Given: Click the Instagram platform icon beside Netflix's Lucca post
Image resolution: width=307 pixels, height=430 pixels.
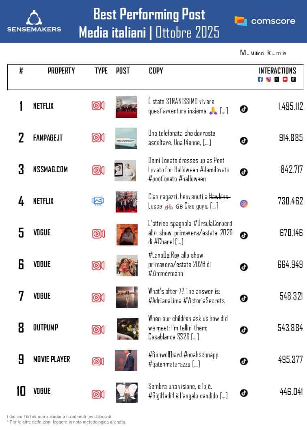Looking at the screenshot, I should [244, 204].
